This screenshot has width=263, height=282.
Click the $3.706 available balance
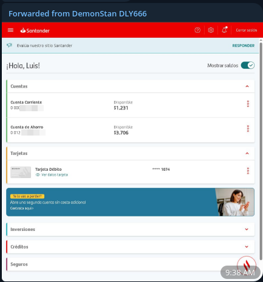121,133
